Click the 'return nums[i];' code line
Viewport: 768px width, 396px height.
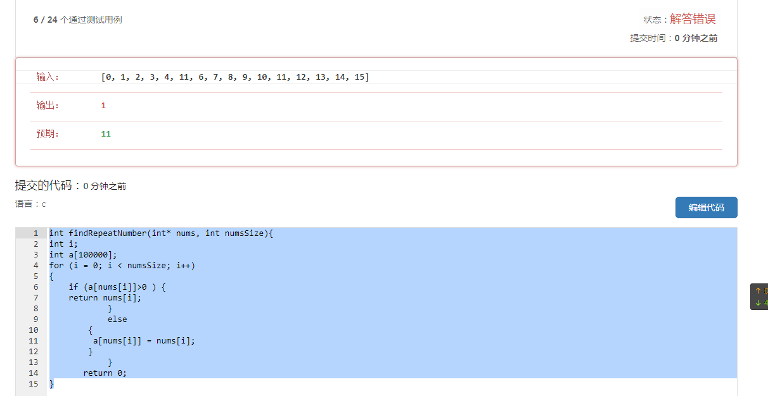tap(105, 298)
